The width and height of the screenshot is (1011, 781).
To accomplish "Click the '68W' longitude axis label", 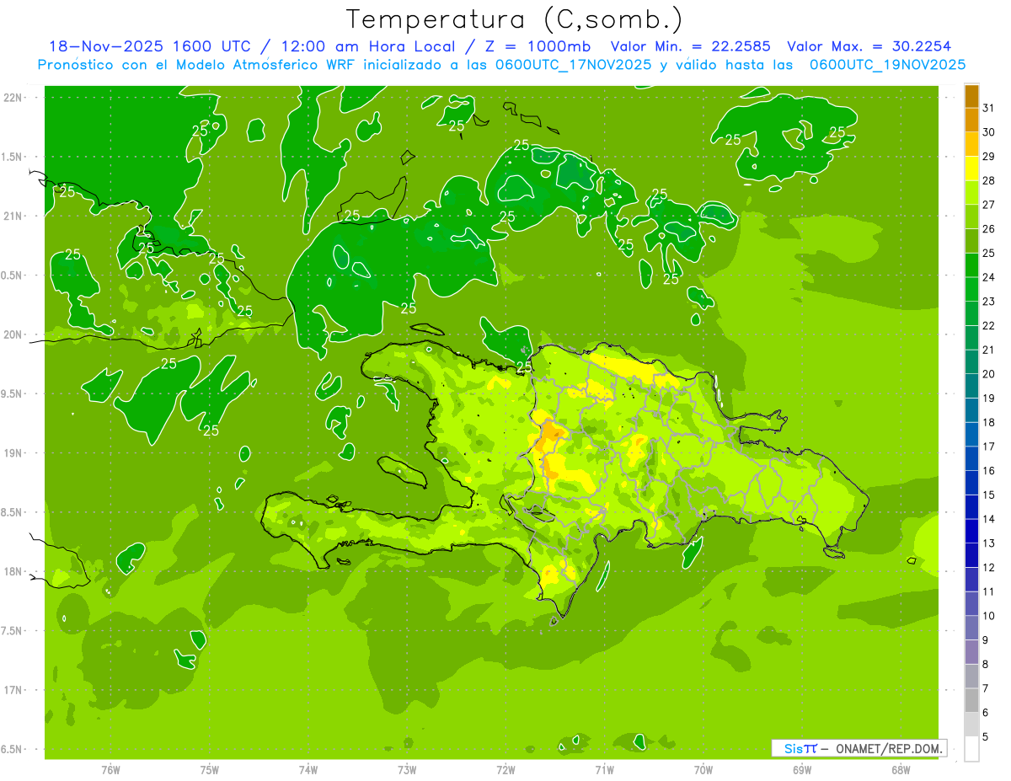I will coord(901,769).
